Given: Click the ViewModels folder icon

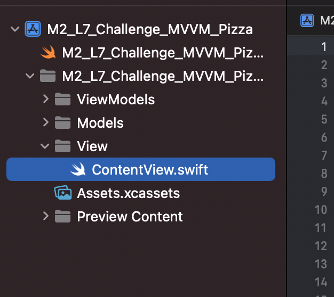Looking at the screenshot, I should point(62,99).
